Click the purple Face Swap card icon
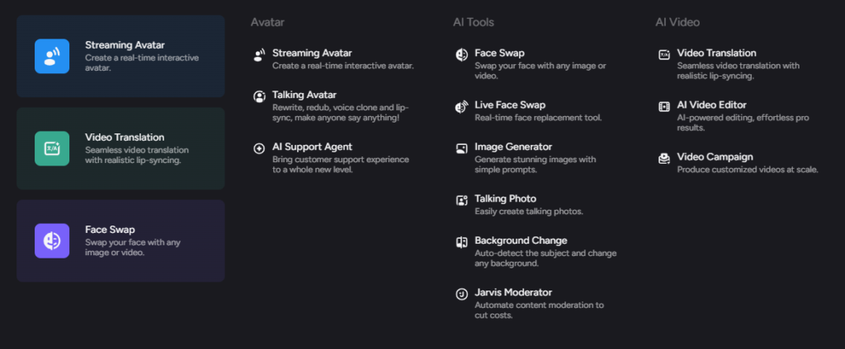Screen dimensions: 845x349 click(52, 241)
